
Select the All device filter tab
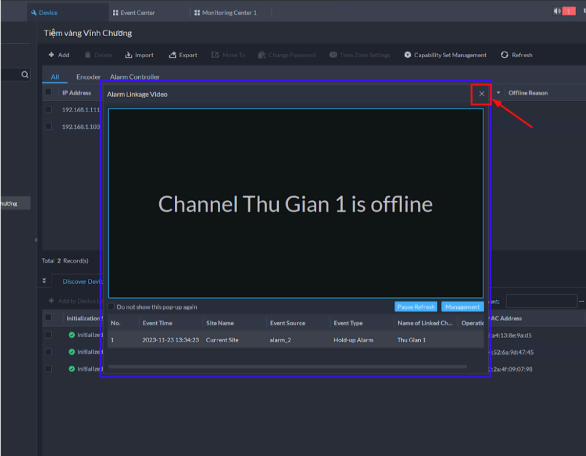55,77
